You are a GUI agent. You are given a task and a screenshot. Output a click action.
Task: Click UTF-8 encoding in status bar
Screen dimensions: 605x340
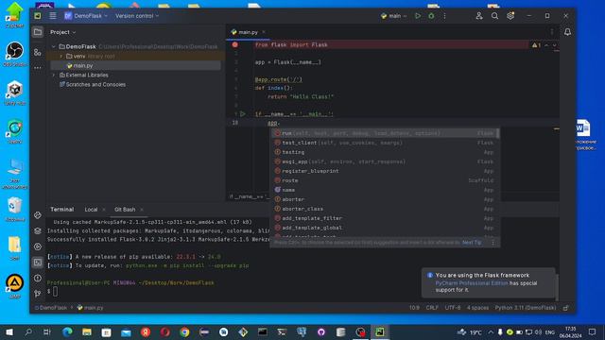453,308
